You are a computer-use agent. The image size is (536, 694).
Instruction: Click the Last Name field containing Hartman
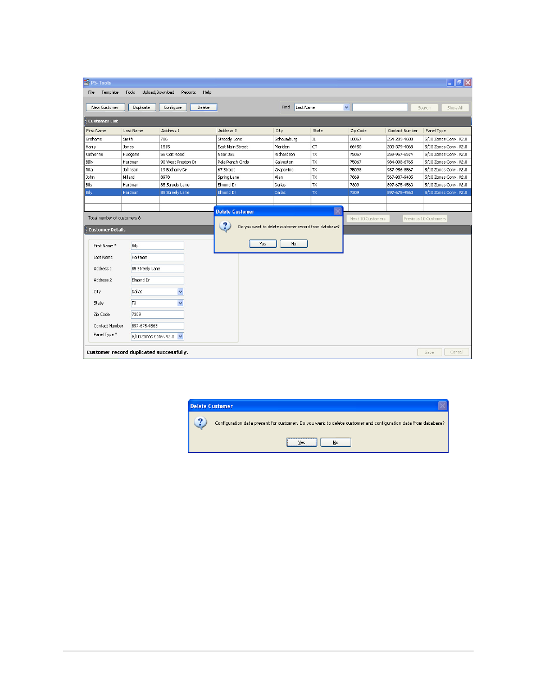(157, 257)
